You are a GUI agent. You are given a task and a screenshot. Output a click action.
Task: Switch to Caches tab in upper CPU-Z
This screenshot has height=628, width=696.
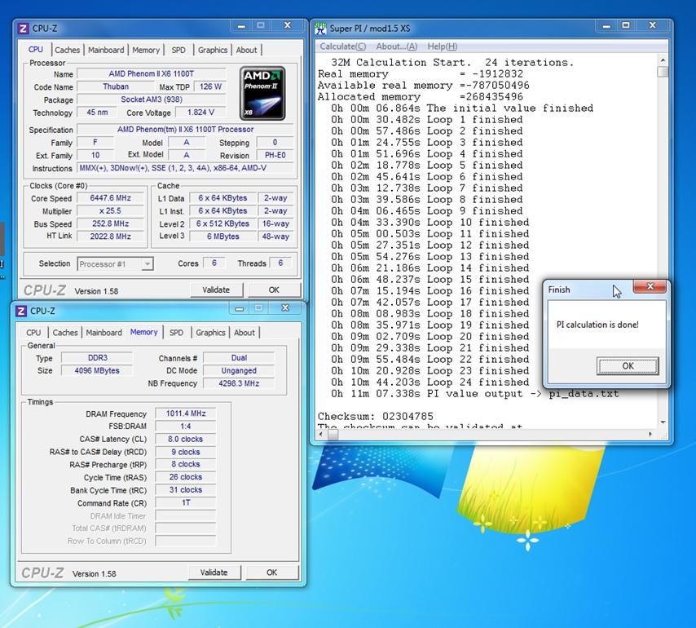[67, 50]
